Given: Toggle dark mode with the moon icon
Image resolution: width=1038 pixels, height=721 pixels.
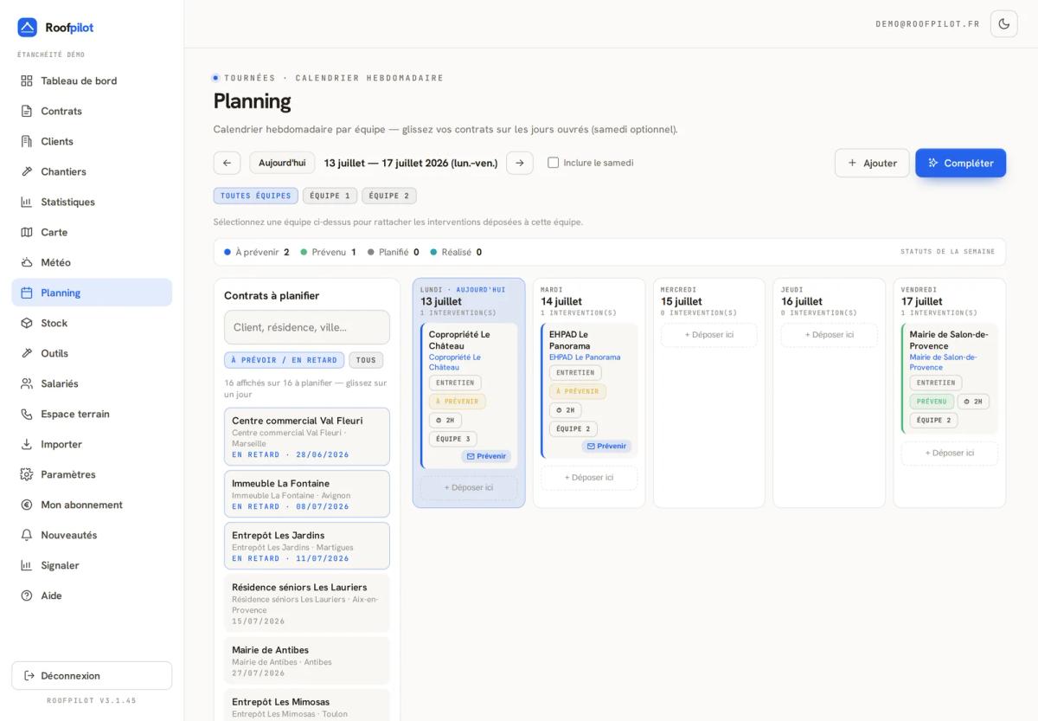Looking at the screenshot, I should (x=1004, y=24).
